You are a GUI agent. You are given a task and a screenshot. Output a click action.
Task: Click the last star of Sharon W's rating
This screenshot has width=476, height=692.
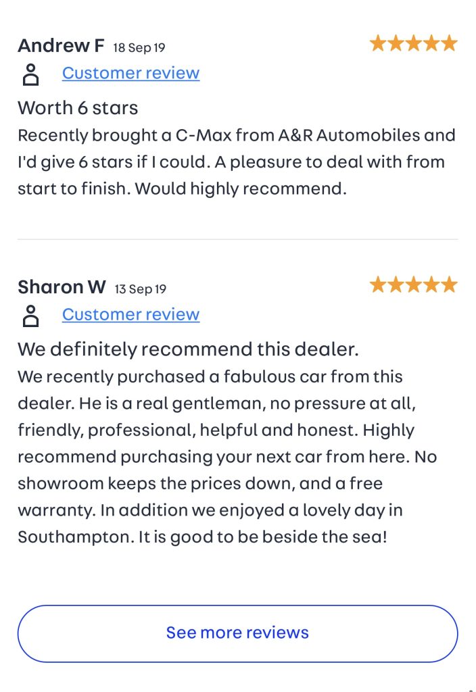[449, 285]
